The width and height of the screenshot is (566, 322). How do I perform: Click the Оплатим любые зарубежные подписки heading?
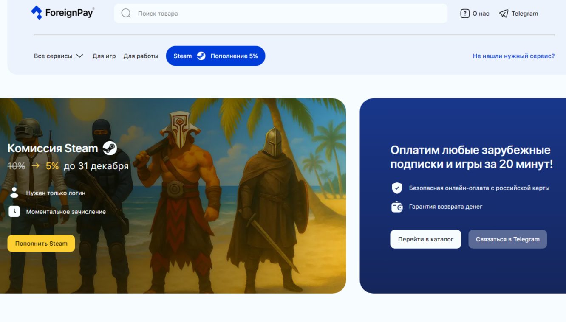472,157
